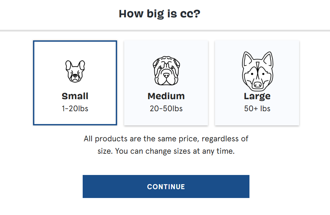Click the "You can change sizes" line

166,151
